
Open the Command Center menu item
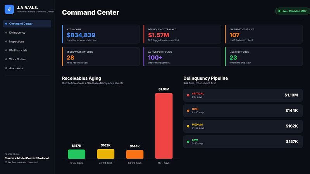click(x=27, y=24)
